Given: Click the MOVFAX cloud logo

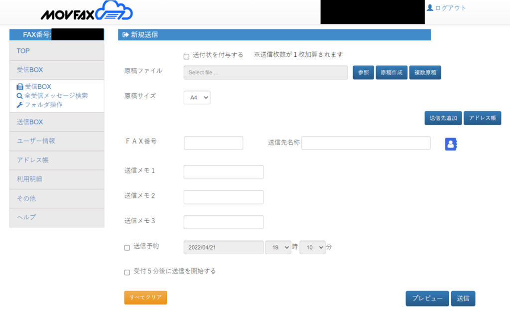Looking at the screenshot, I should tap(87, 11).
